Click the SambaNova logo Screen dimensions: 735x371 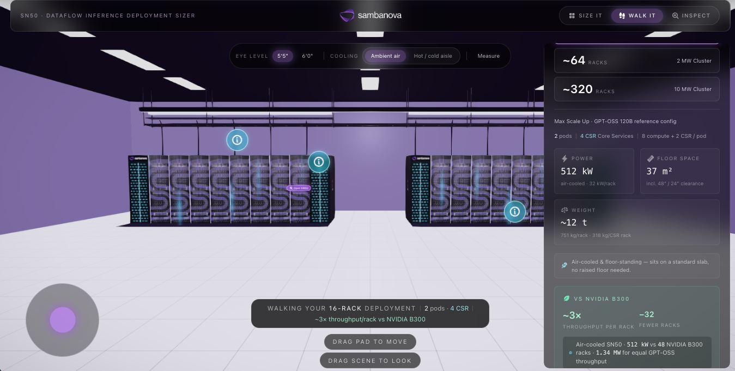point(370,16)
